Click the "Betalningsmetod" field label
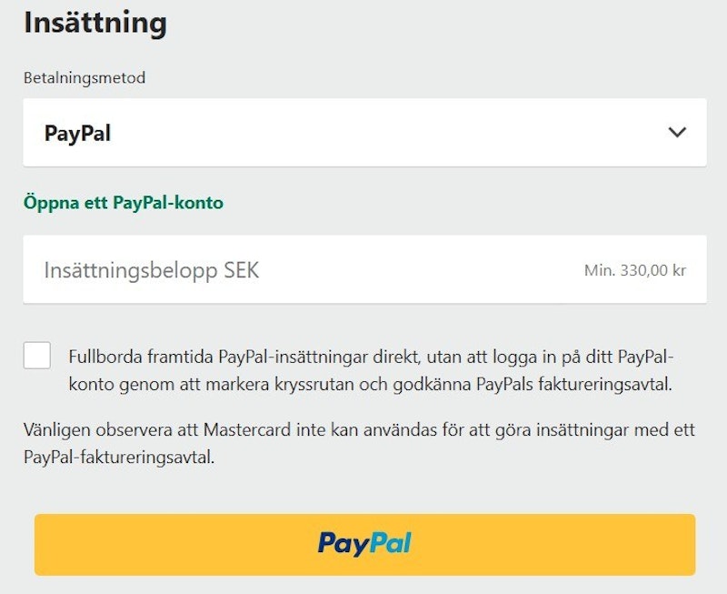This screenshot has width=727, height=594. click(85, 77)
